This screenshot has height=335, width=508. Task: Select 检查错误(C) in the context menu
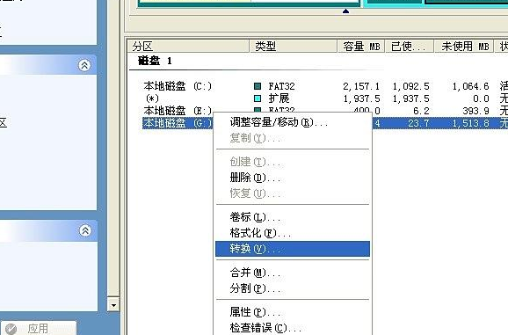(293, 328)
